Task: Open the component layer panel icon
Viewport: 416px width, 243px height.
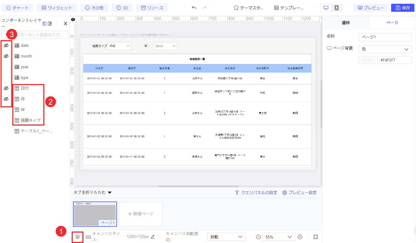Action: point(78,237)
